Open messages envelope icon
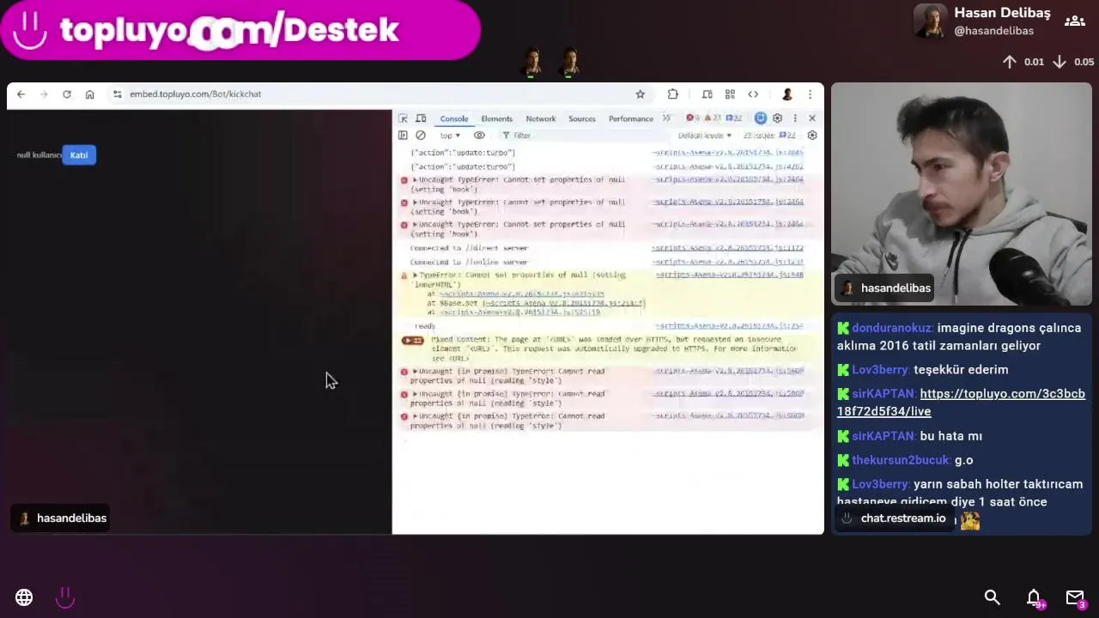 (x=1076, y=598)
